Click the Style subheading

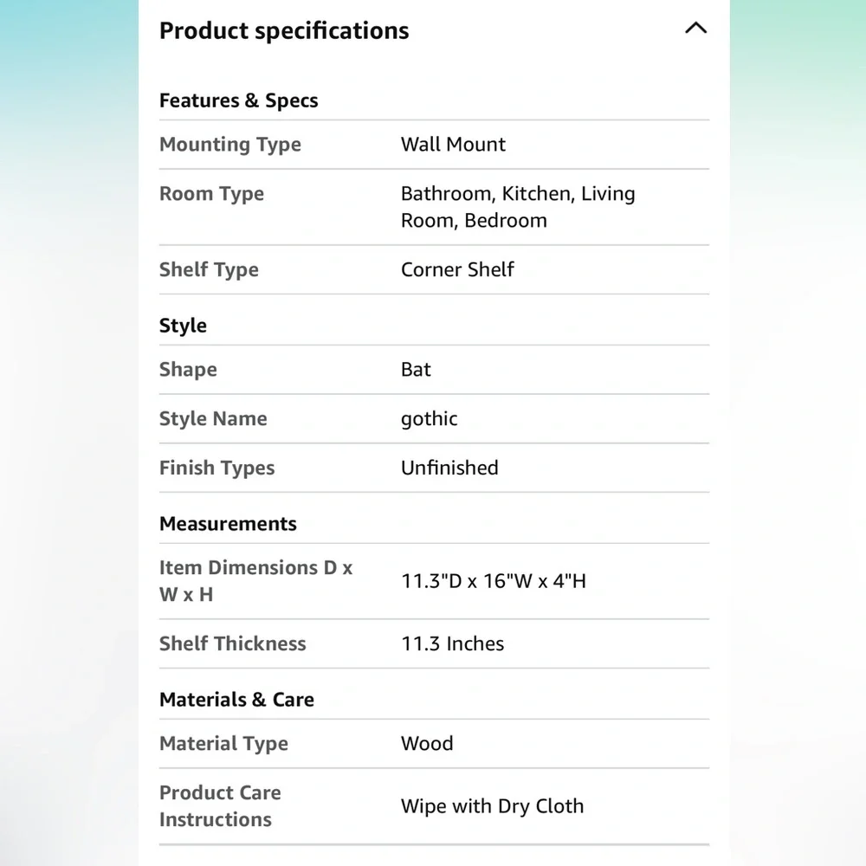click(183, 326)
